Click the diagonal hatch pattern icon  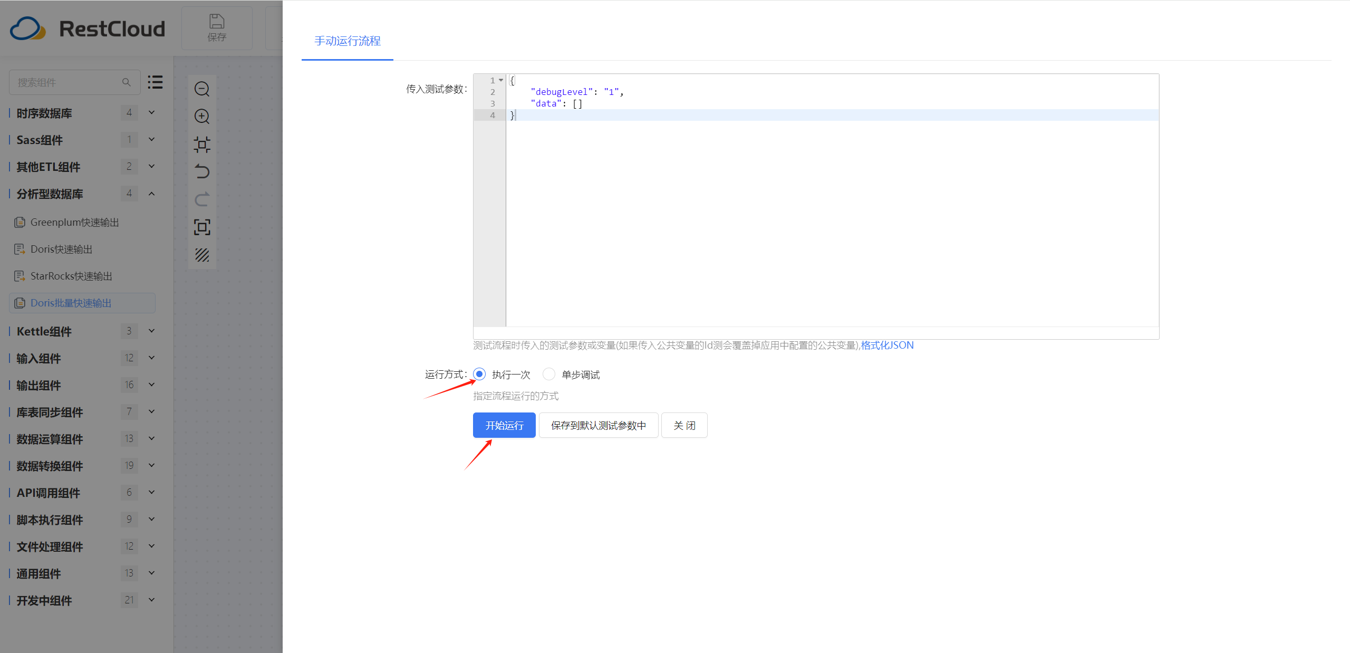point(202,255)
